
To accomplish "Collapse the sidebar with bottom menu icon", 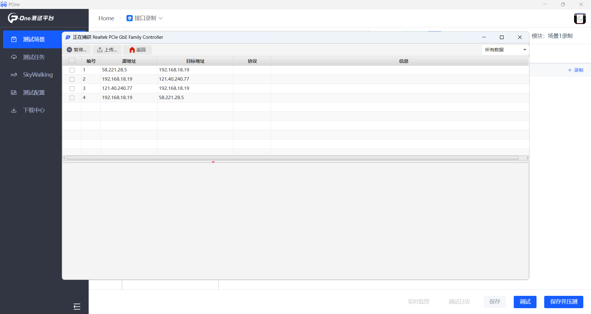I will [77, 306].
